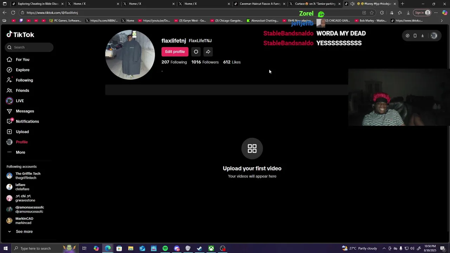Click TikTok desktop download icon
The image size is (450, 253).
[x=423, y=35]
